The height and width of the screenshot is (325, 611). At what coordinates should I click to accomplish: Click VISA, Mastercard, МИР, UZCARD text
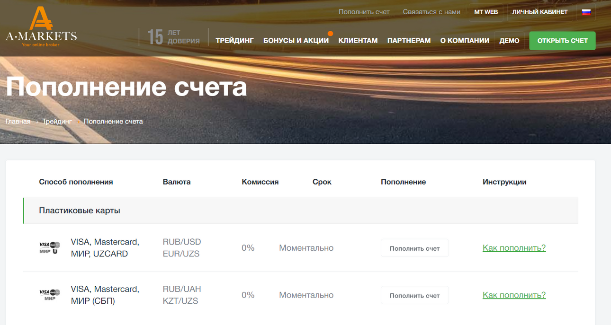pyautogui.click(x=105, y=248)
